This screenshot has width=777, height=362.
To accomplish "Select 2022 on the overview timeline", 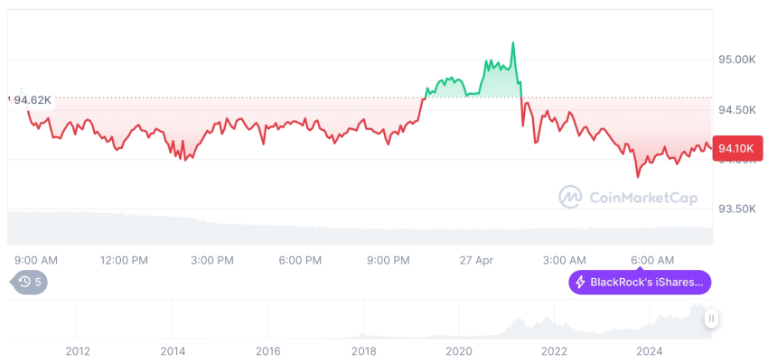I will 554,351.
